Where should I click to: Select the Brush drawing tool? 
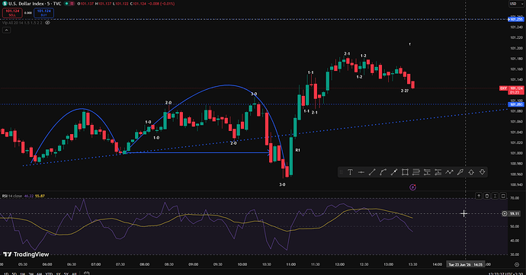click(x=460, y=172)
